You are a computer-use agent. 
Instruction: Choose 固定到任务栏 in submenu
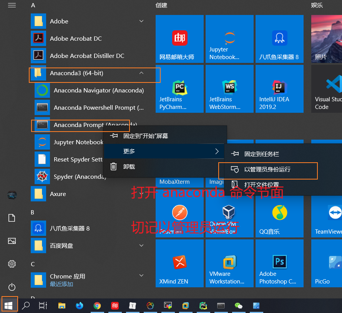(283, 154)
